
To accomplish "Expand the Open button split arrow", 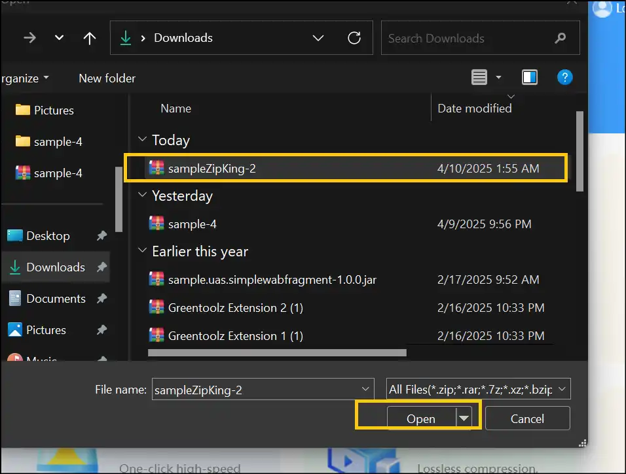I will pyautogui.click(x=464, y=418).
